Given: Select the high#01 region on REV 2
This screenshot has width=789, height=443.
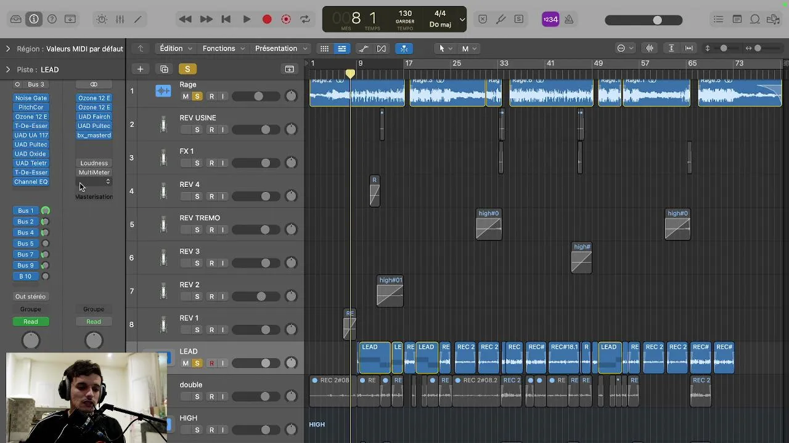Looking at the screenshot, I should pyautogui.click(x=390, y=291).
